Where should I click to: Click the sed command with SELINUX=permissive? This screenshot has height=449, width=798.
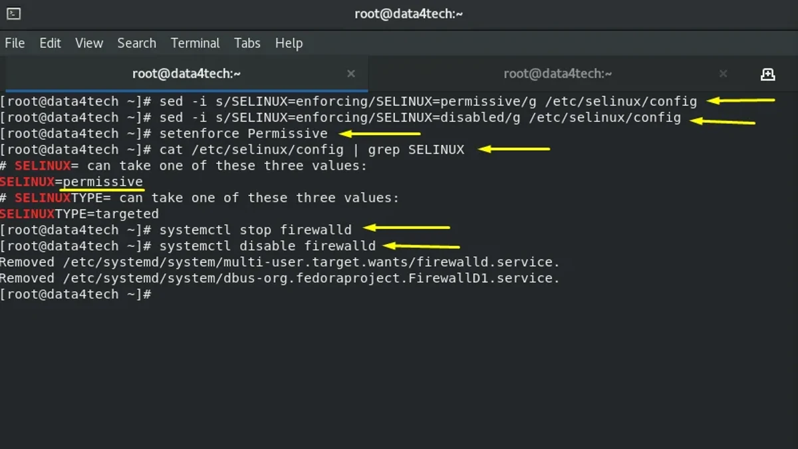(x=428, y=102)
